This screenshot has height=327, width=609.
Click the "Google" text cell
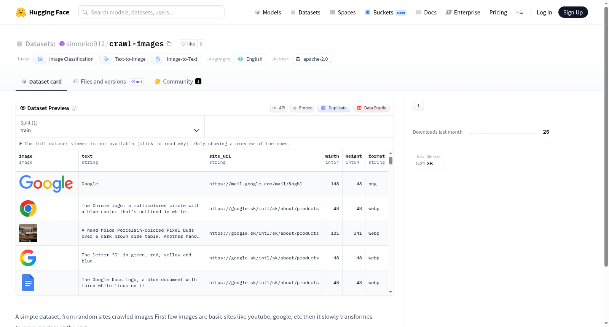point(142,184)
